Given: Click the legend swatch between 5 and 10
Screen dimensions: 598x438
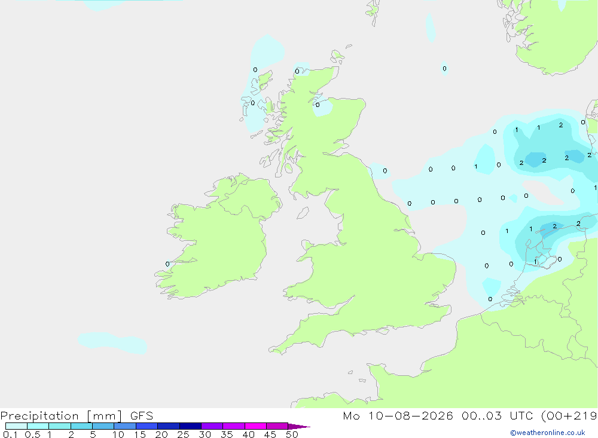Looking at the screenshot, I should coord(103,426).
